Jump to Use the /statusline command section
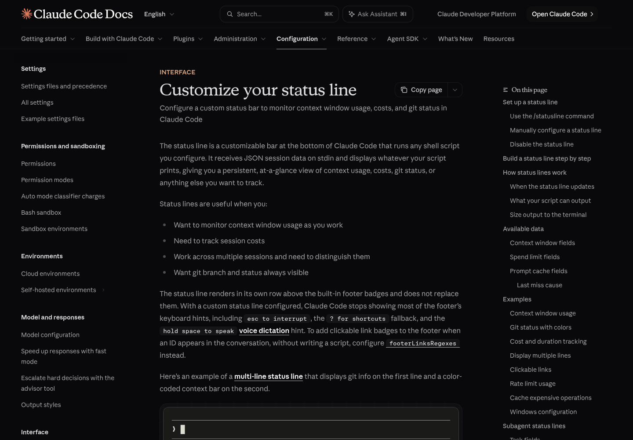The image size is (633, 440). point(552,116)
